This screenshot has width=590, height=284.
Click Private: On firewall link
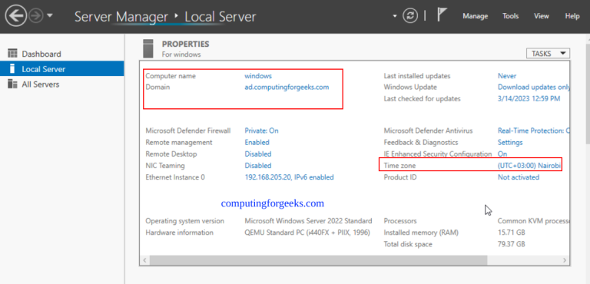tap(261, 130)
